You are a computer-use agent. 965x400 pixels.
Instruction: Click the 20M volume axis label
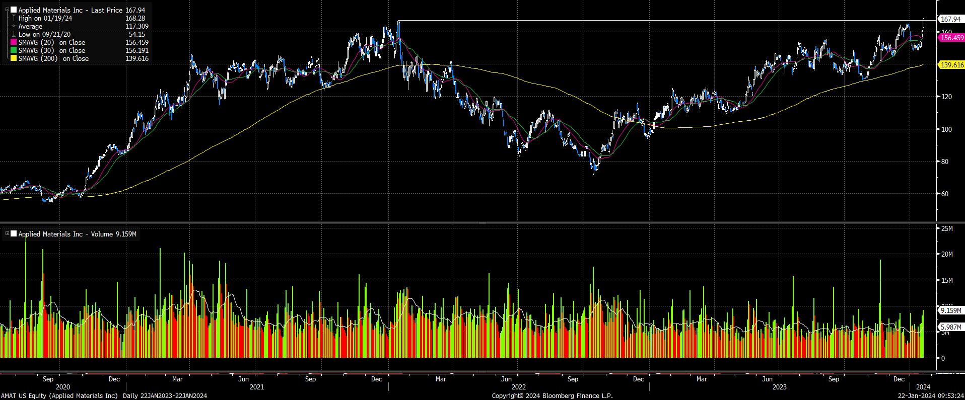pyautogui.click(x=947, y=254)
